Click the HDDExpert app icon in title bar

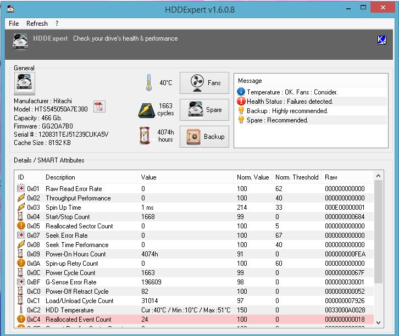click(10, 9)
